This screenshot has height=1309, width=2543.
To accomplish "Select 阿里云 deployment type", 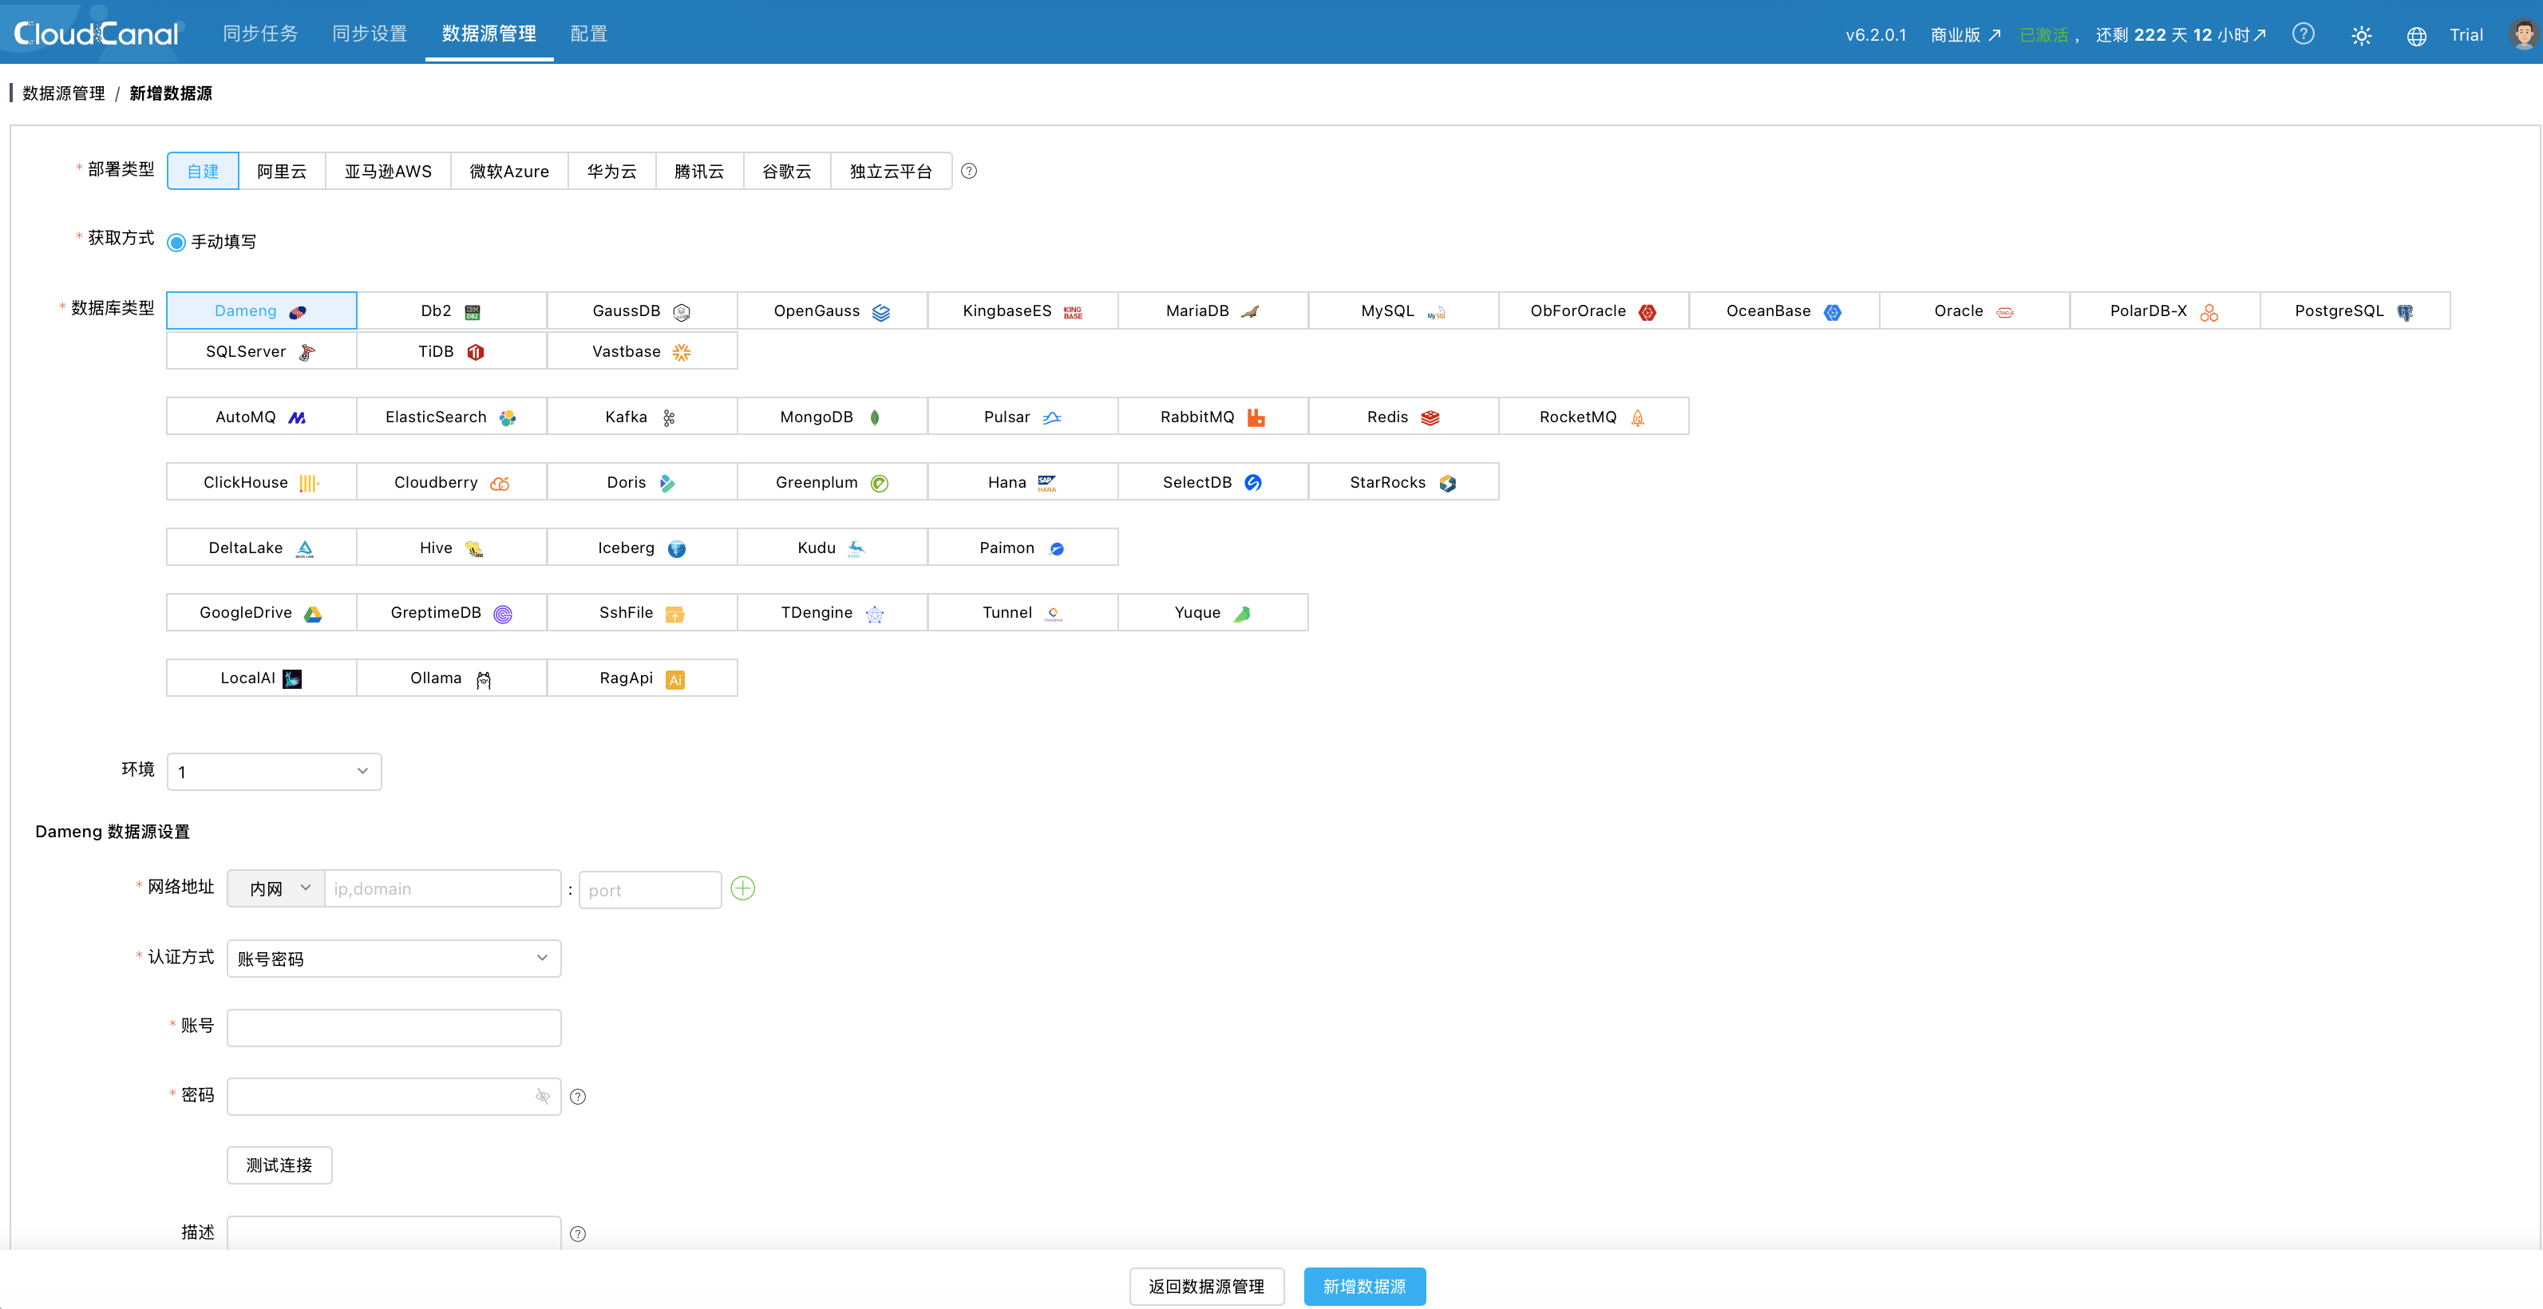I will point(281,171).
